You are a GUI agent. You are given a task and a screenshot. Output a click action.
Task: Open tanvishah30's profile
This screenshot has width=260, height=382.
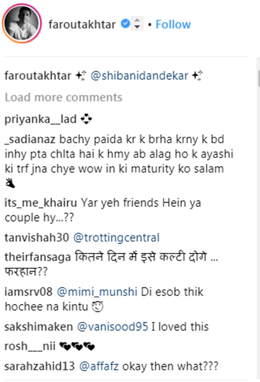point(37,237)
